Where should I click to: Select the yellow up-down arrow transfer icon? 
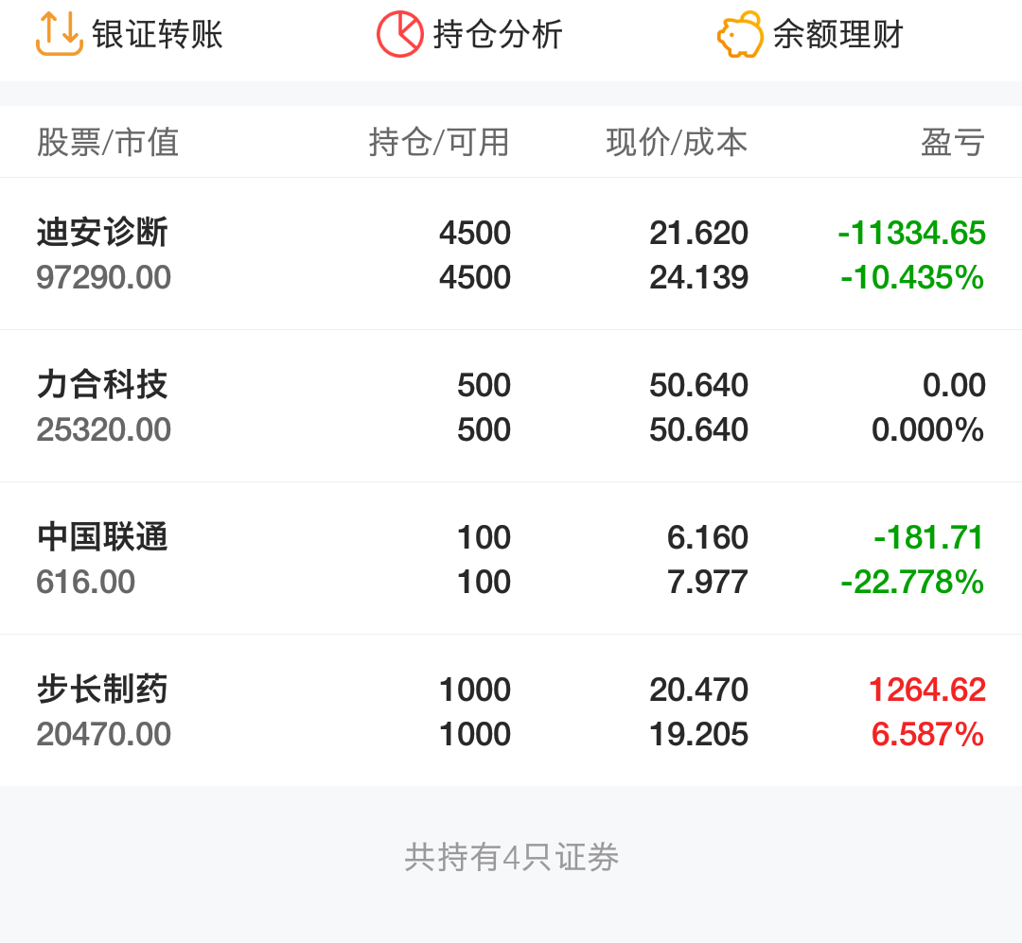[x=58, y=34]
